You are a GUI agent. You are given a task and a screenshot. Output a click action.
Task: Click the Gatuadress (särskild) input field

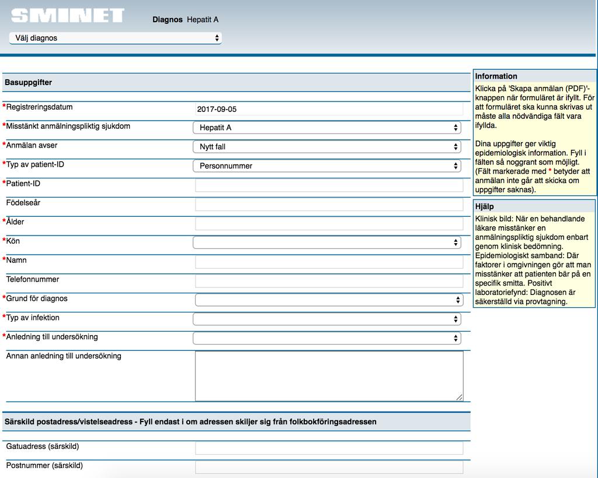(329, 448)
